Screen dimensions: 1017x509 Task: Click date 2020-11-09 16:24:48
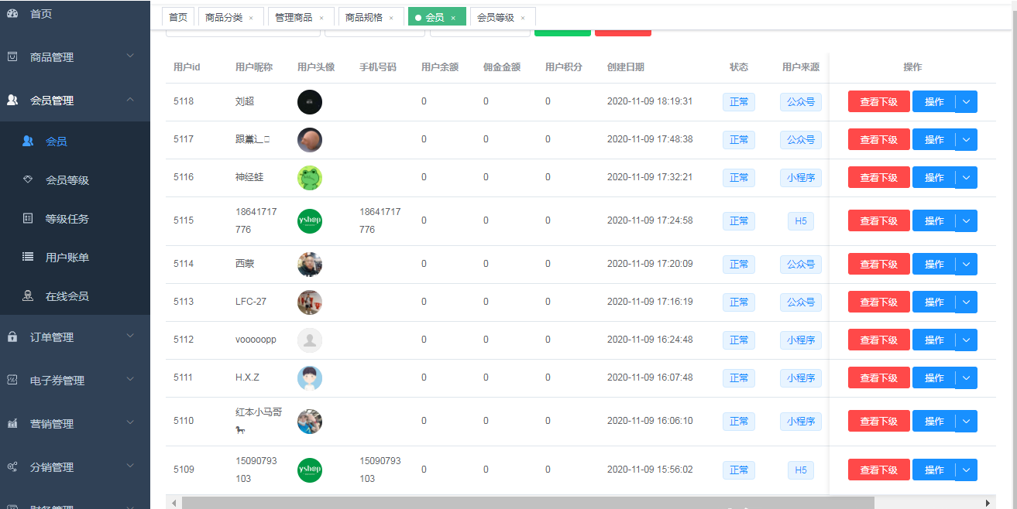pyautogui.click(x=650, y=340)
